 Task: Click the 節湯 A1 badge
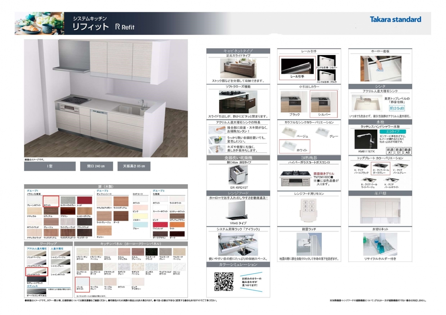(390, 150)
